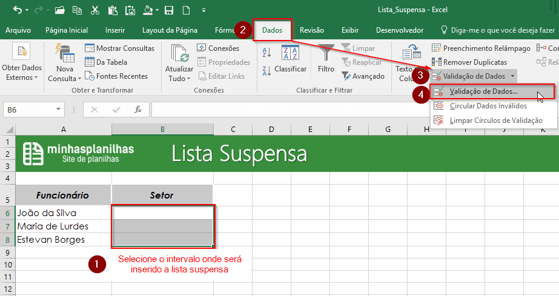This screenshot has width=559, height=296.
Task: Open Obter Dados Externos dropdown
Action: tap(22, 61)
